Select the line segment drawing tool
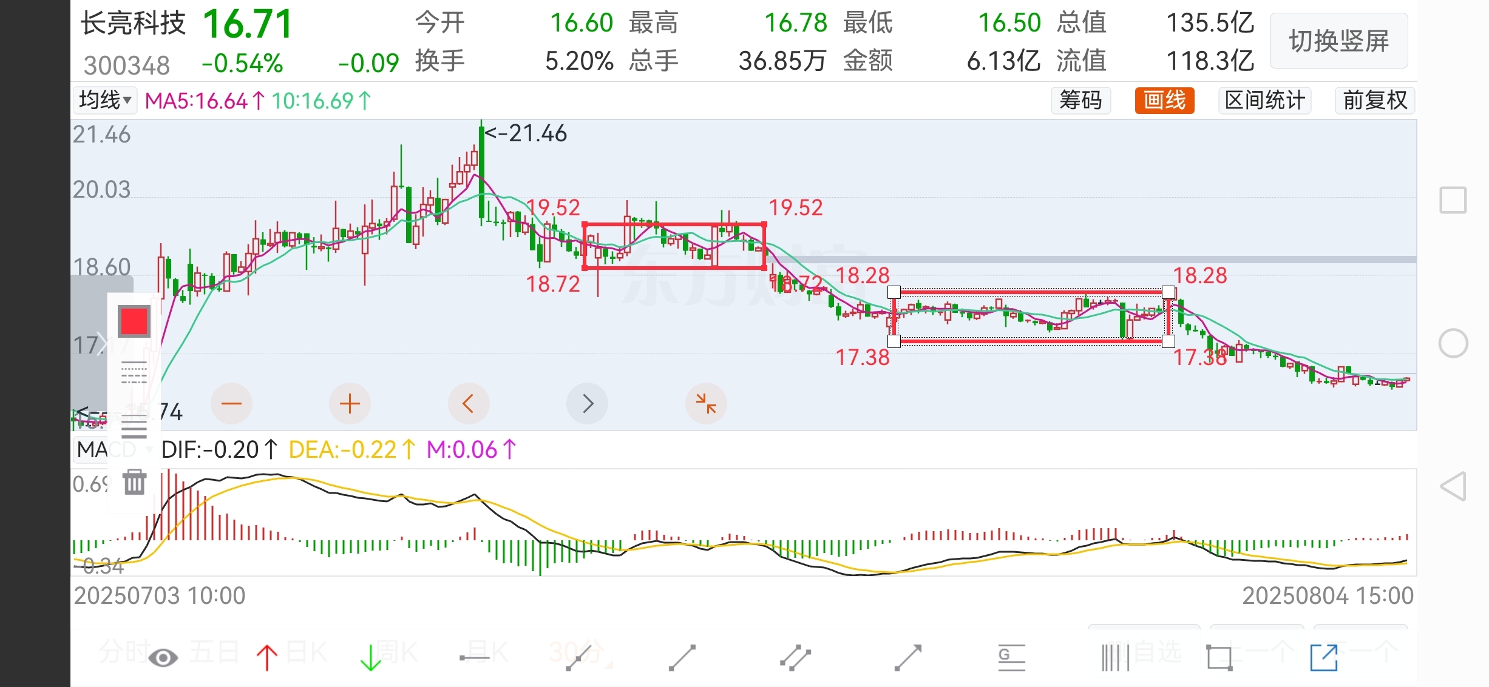This screenshot has width=1489, height=687. (682, 658)
